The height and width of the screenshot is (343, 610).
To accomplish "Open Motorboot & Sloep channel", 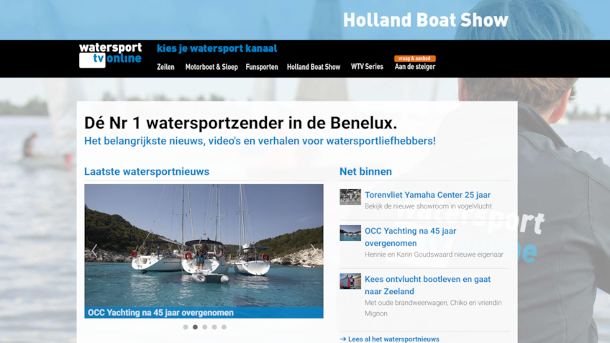I will pos(211,67).
